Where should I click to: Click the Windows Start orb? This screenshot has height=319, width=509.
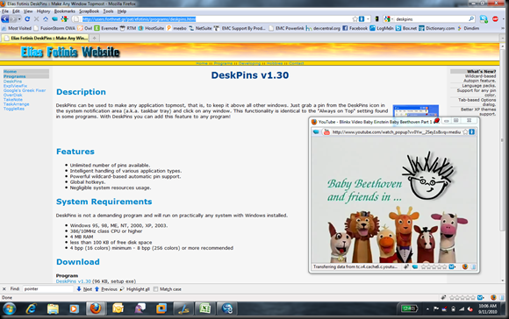(9, 308)
